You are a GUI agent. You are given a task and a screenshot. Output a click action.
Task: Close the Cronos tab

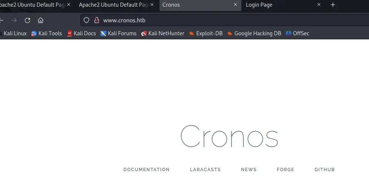pyautogui.click(x=235, y=4)
